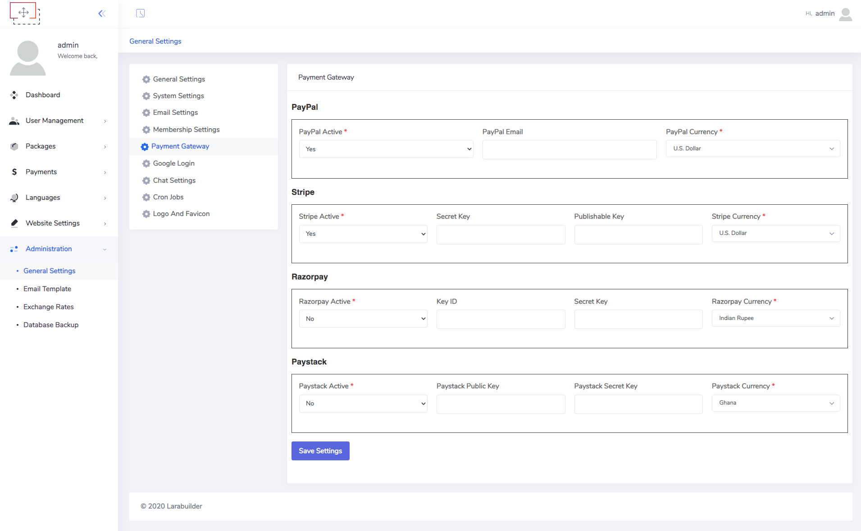Click the PayPal Email input field
861x531 pixels.
tap(569, 149)
